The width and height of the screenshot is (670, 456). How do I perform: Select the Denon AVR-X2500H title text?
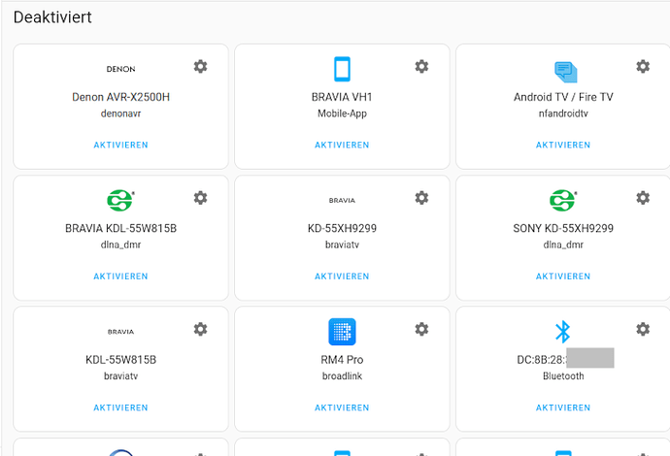121,97
